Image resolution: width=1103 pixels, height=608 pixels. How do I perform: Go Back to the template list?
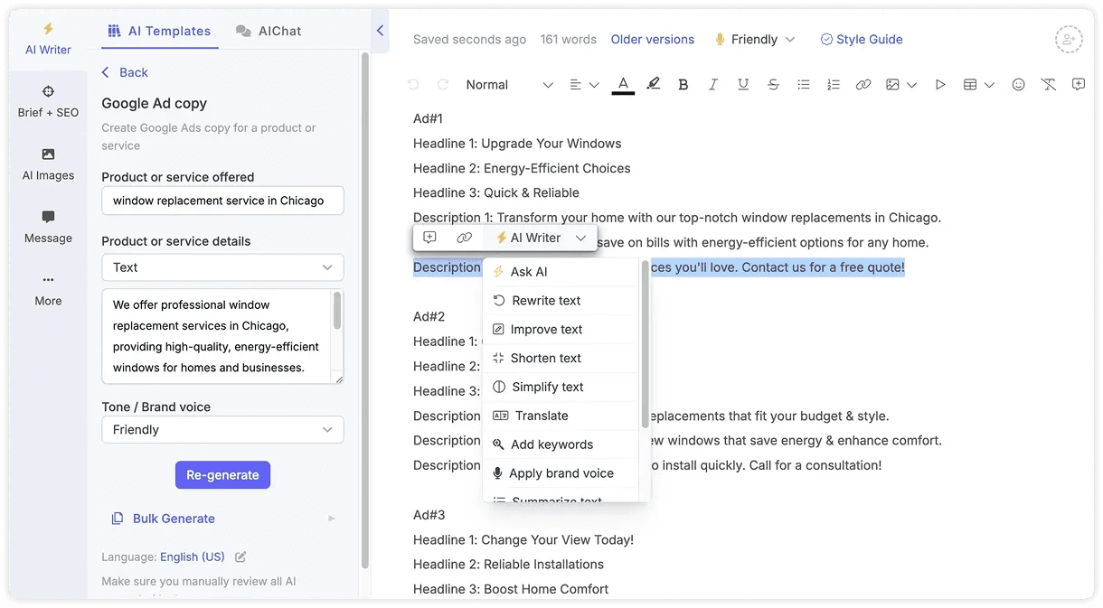[x=125, y=72]
